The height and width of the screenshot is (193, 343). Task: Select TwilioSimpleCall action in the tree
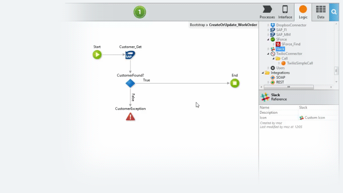coord(300,63)
